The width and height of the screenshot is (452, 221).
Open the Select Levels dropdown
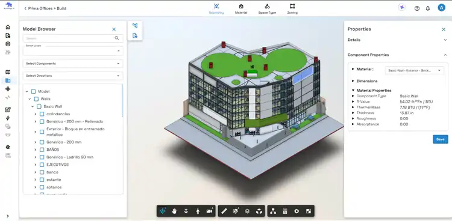tap(73, 51)
